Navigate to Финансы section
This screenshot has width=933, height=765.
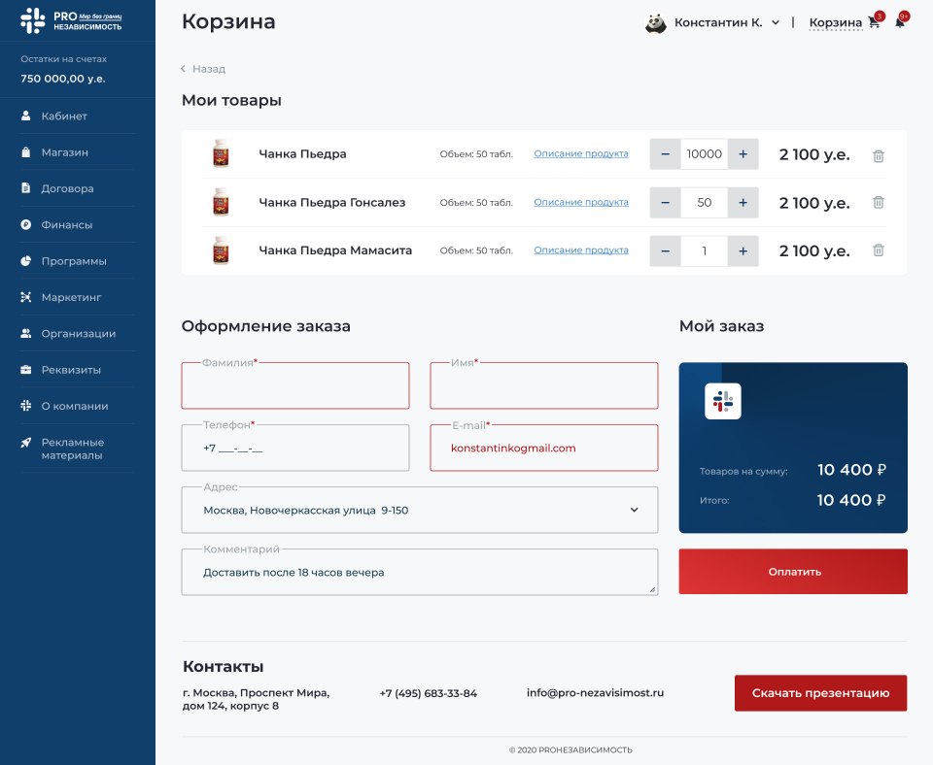(66, 224)
